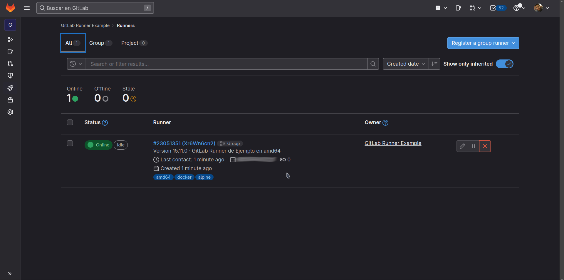Open the G group avatar in sidebar
Screen dimensions: 564x280
tap(10, 25)
